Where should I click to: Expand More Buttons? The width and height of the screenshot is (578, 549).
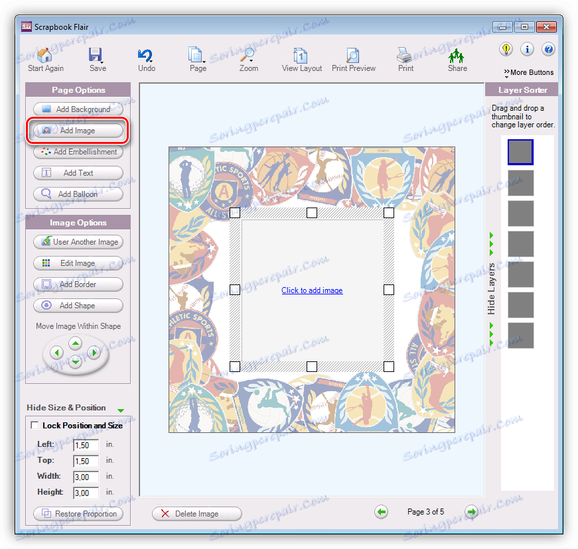point(529,72)
